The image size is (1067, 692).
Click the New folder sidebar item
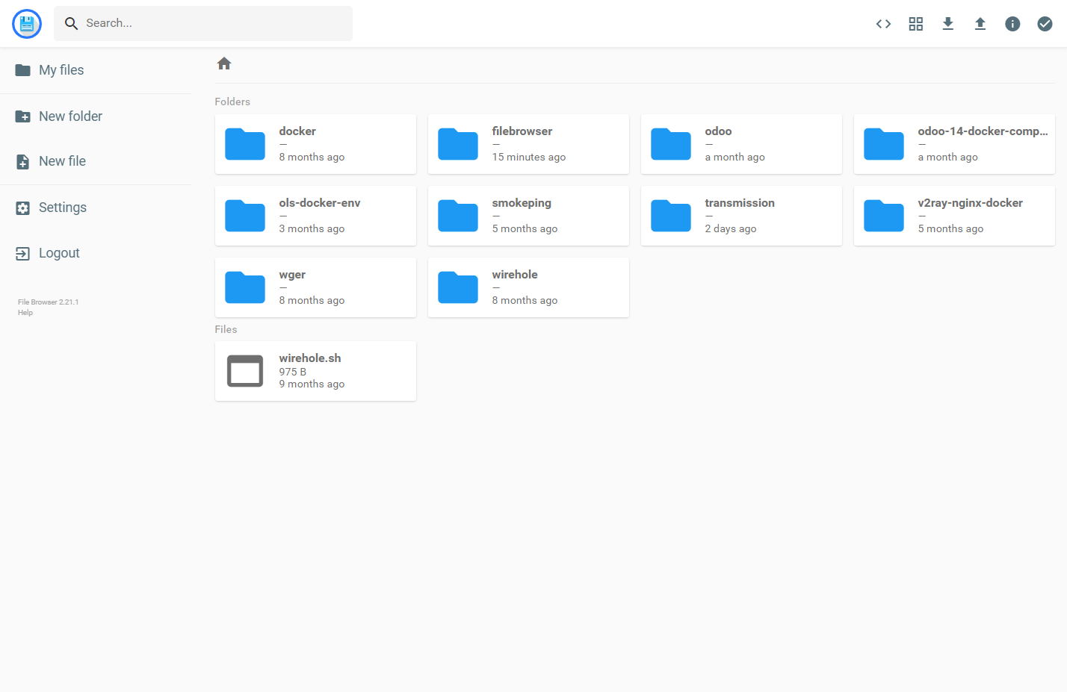click(x=96, y=116)
